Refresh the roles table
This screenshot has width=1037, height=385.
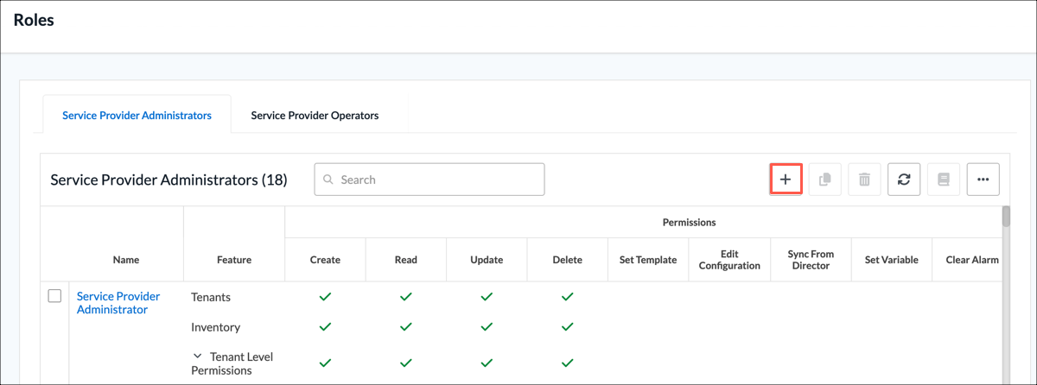[904, 180]
